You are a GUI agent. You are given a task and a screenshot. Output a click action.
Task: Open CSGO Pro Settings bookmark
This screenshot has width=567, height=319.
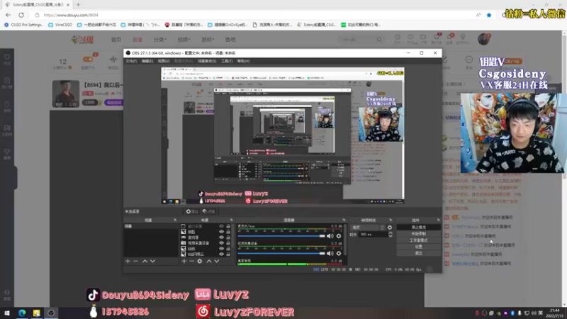pos(24,25)
